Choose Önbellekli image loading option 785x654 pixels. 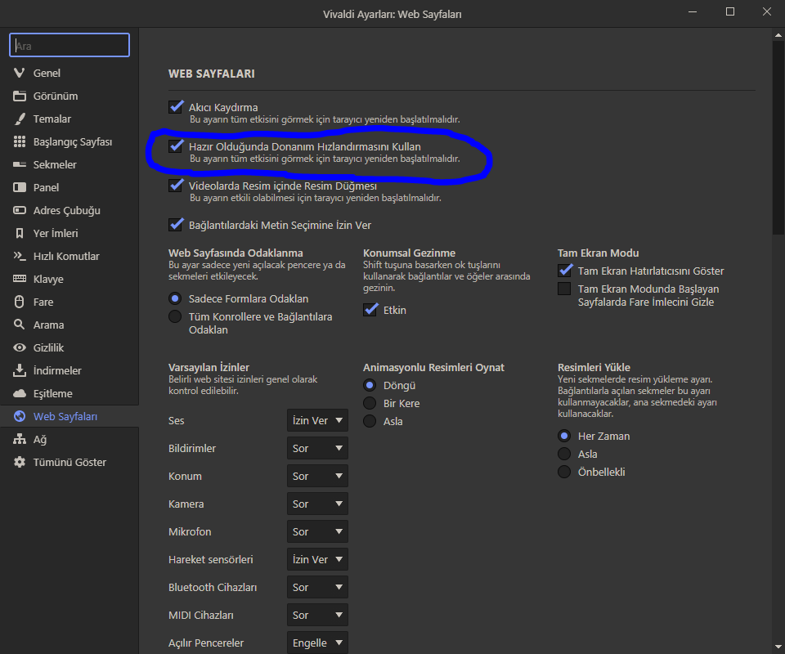[564, 472]
